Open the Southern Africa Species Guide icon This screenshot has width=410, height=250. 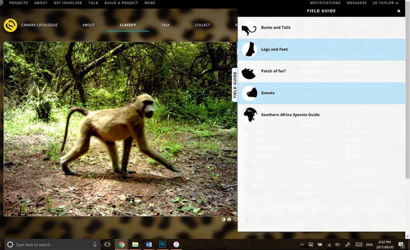tap(250, 115)
